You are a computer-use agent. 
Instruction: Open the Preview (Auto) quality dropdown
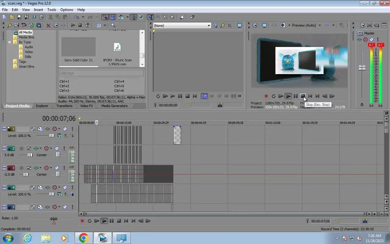(x=307, y=25)
